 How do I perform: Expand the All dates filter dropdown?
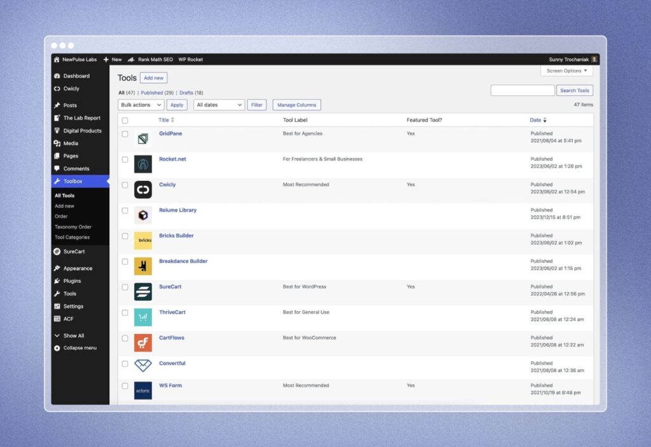coord(219,105)
